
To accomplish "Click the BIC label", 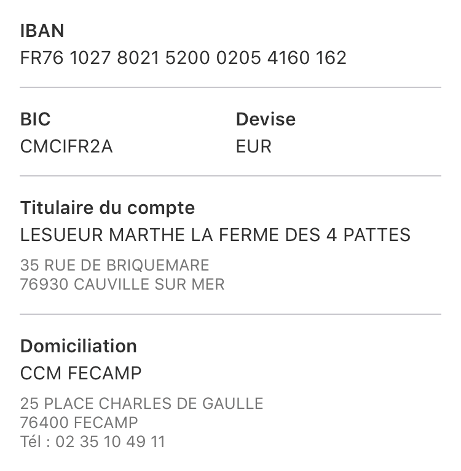I will point(35,119).
